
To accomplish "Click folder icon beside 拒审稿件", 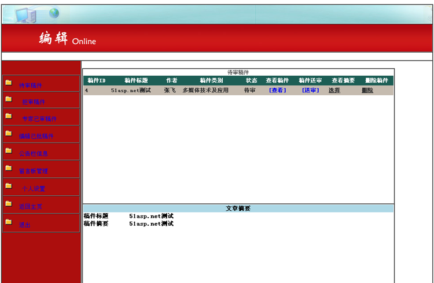I will point(9,99).
